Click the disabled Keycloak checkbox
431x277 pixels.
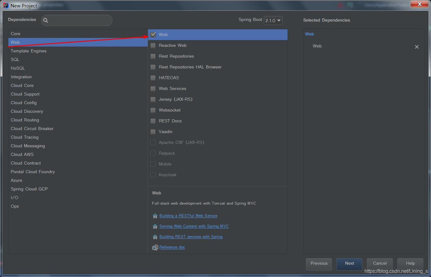(x=153, y=175)
